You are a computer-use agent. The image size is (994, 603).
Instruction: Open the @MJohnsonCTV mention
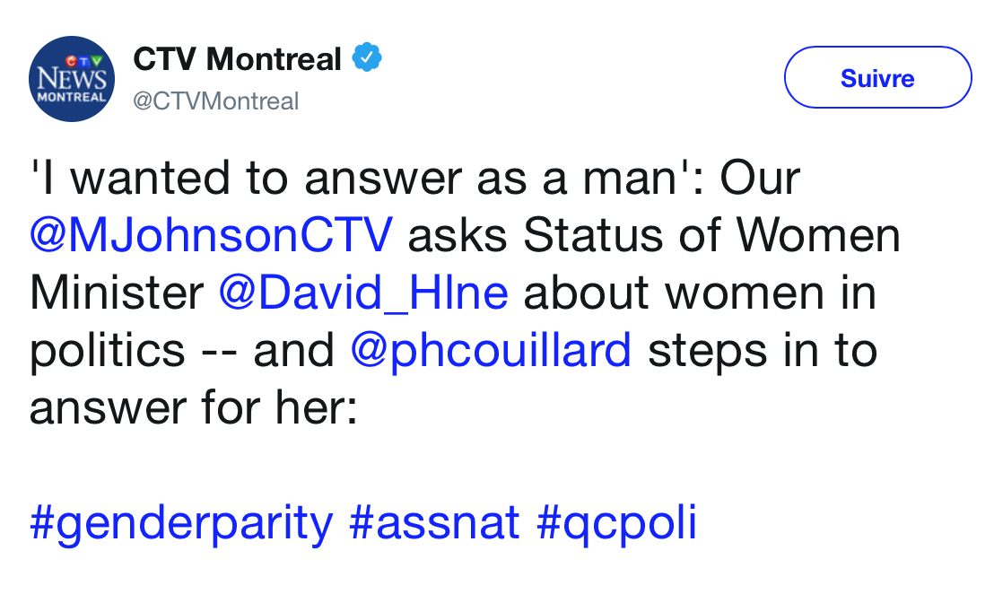[x=211, y=235]
